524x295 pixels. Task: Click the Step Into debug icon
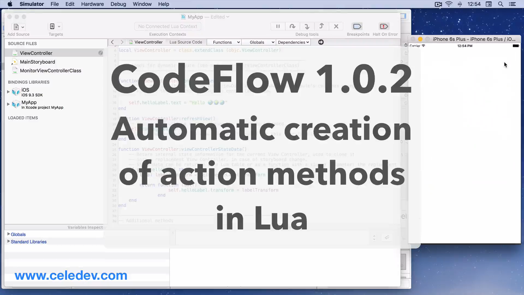(307, 26)
